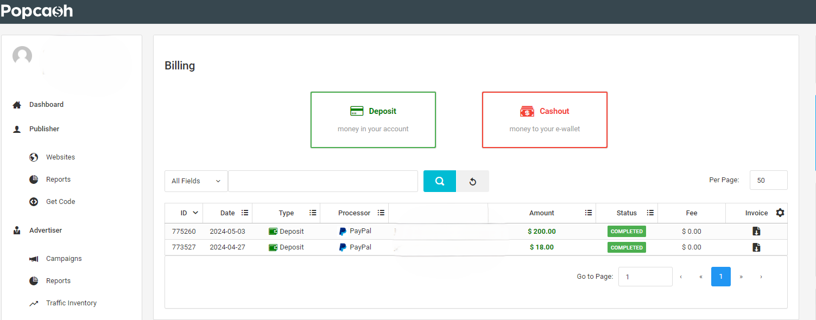This screenshot has width=816, height=320.
Task: Click the billing search text field
Action: click(x=322, y=181)
